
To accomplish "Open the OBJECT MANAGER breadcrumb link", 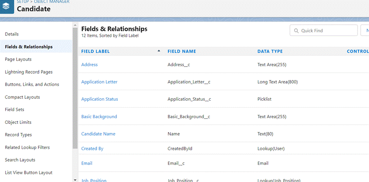I will [52, 1].
